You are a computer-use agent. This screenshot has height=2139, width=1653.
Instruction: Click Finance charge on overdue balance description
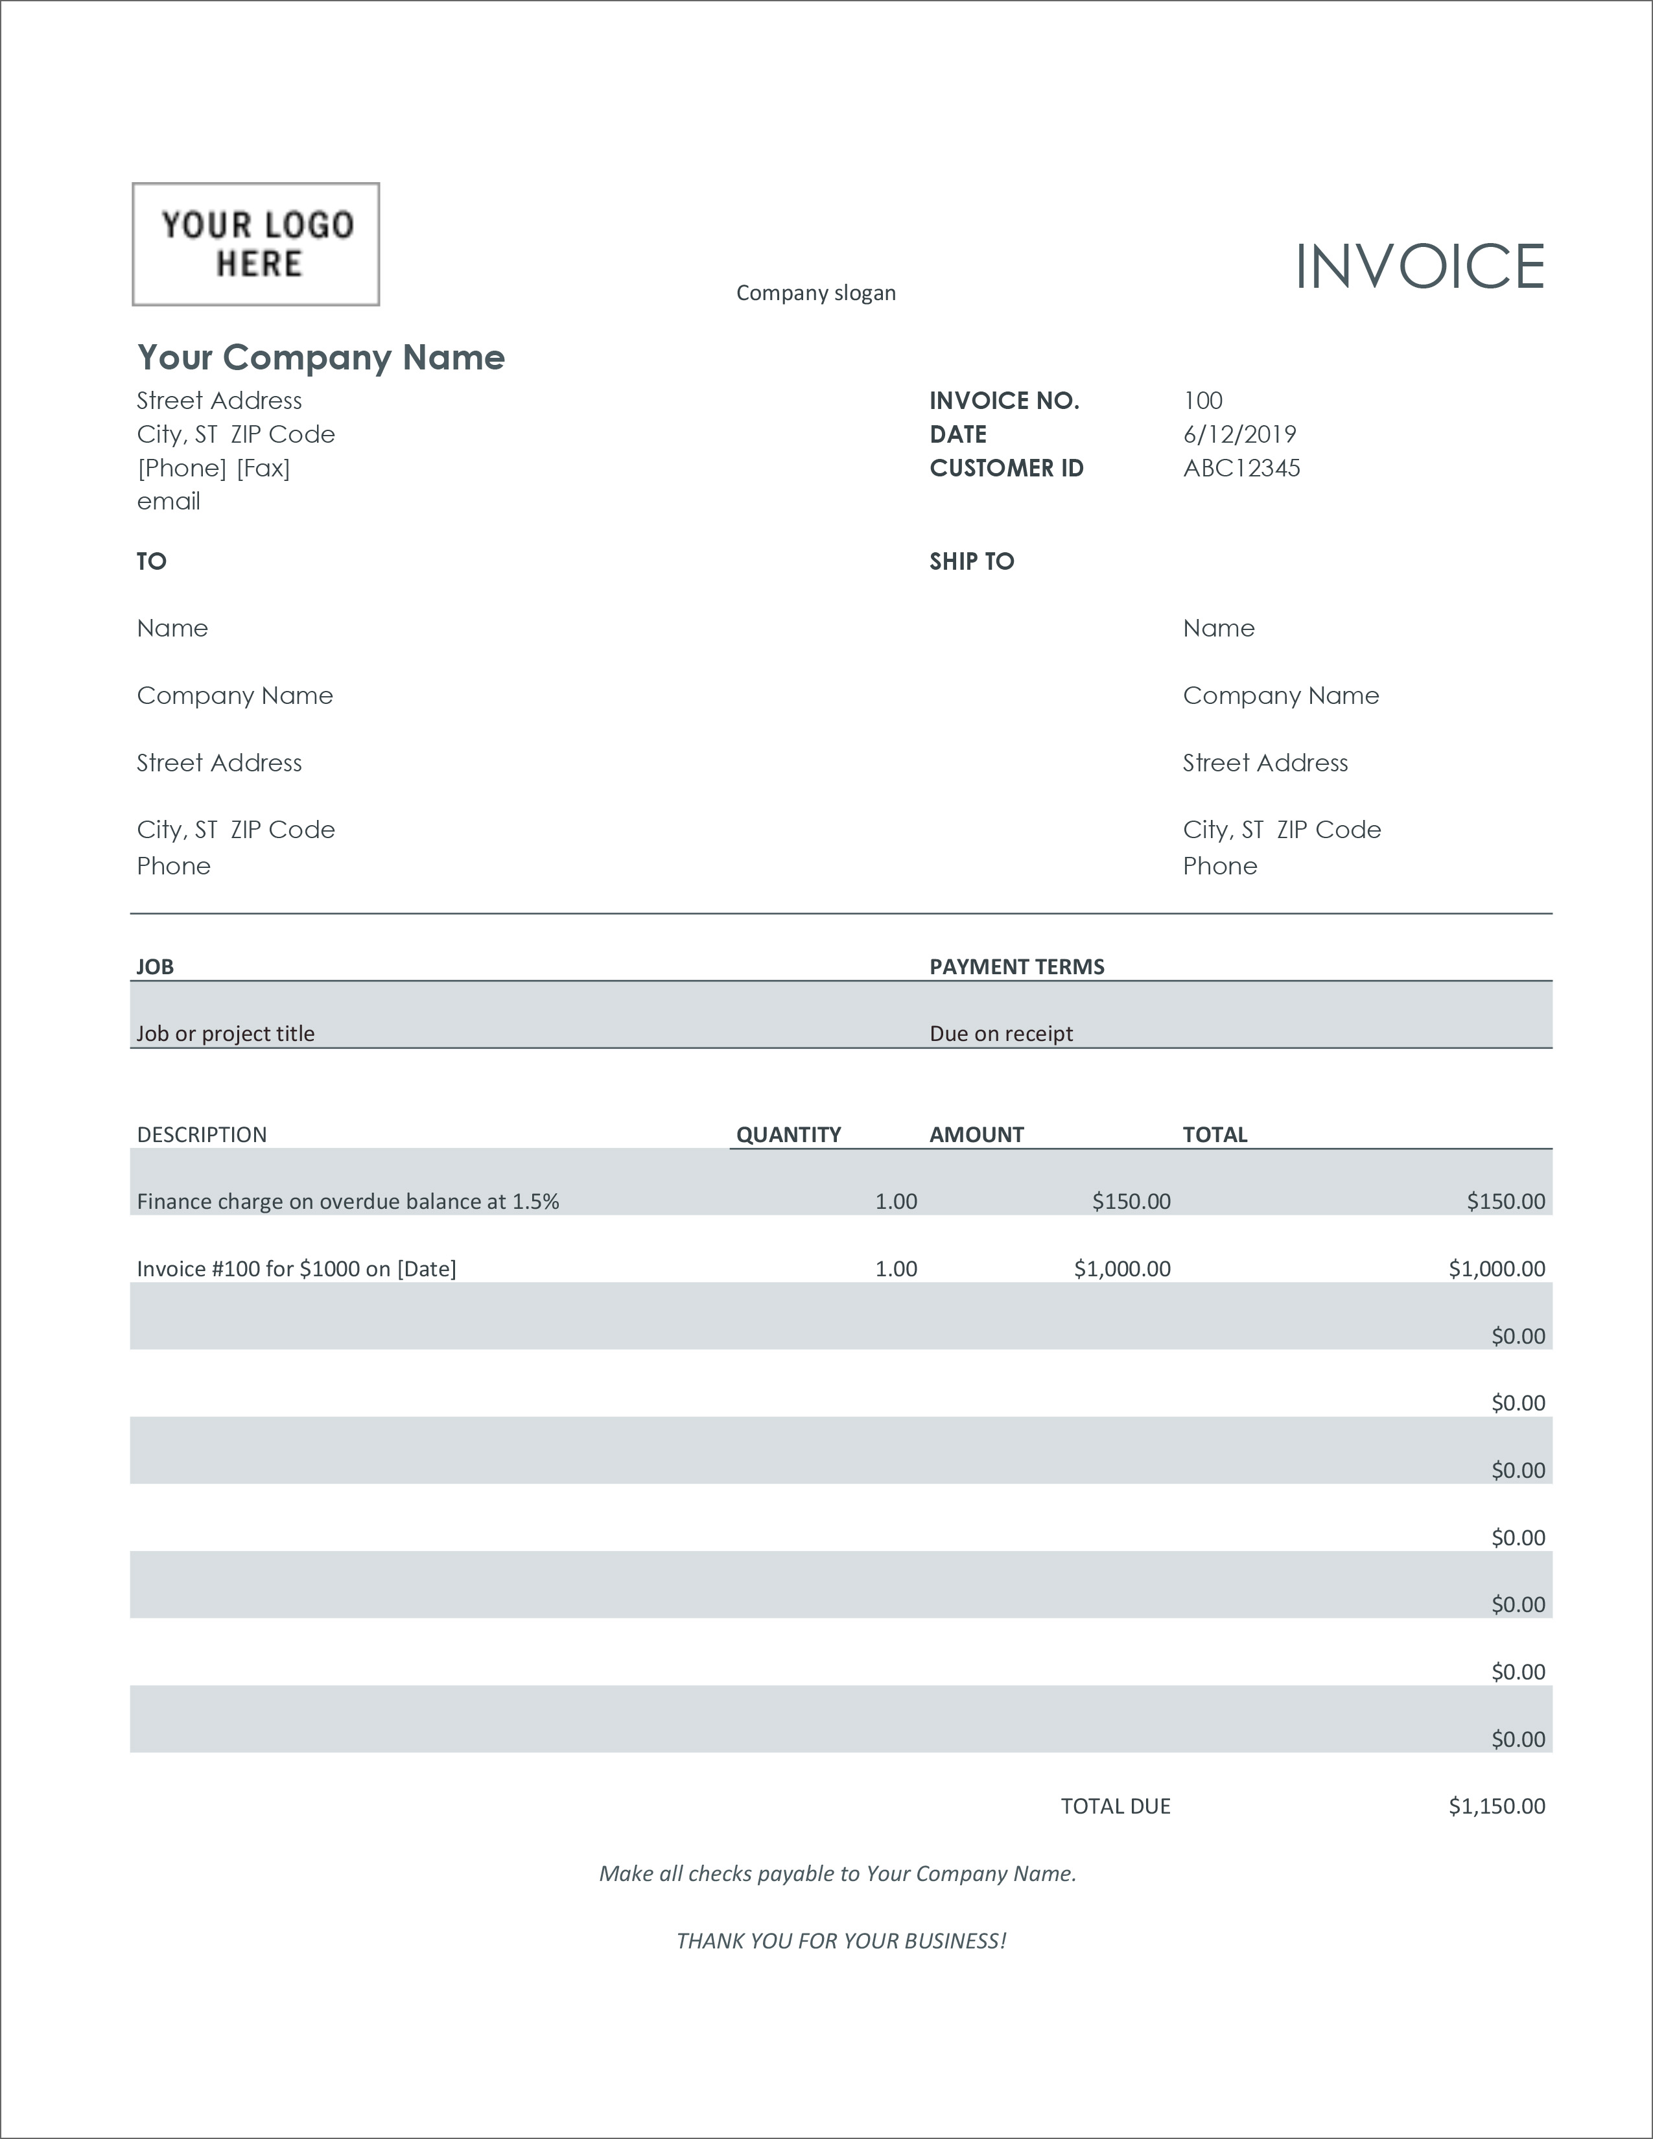pos(347,1202)
